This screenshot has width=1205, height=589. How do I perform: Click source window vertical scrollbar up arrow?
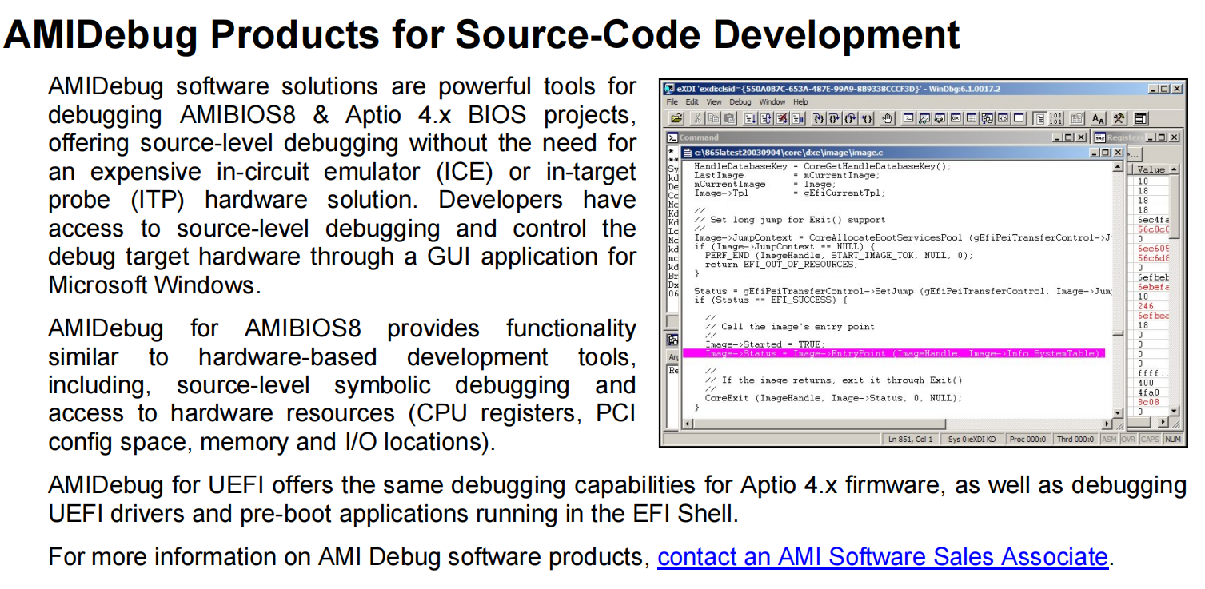tap(1118, 167)
